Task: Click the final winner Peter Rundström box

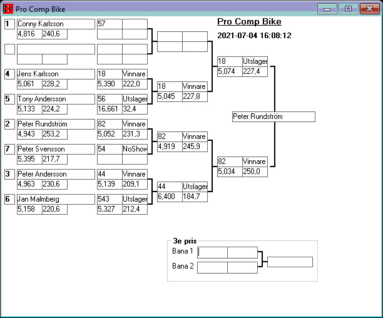Action: [x=273, y=116]
